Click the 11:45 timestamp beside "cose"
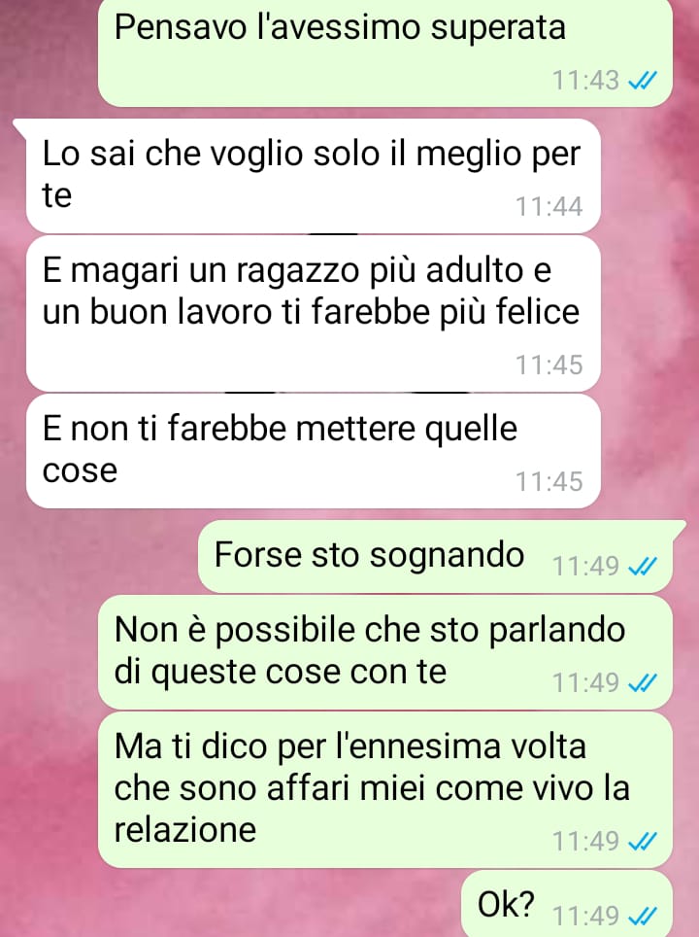This screenshot has width=699, height=937. [549, 482]
